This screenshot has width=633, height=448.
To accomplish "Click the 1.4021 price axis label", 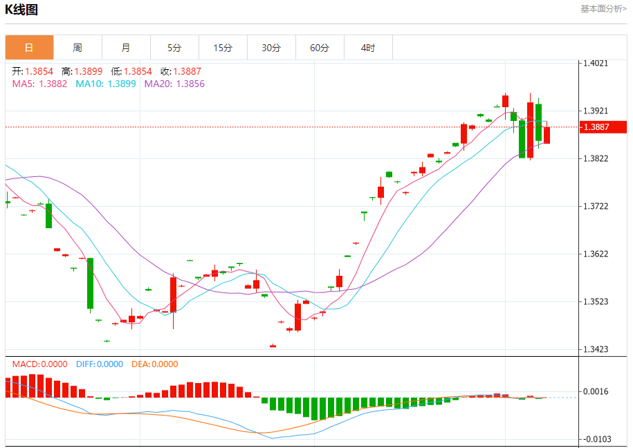I will point(596,63).
